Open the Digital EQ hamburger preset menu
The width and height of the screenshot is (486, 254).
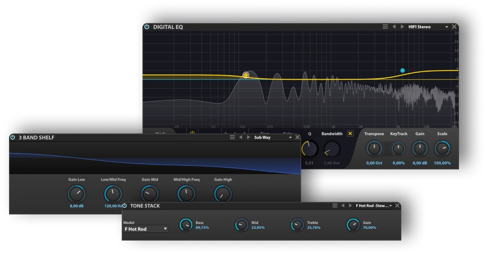[x=385, y=27]
